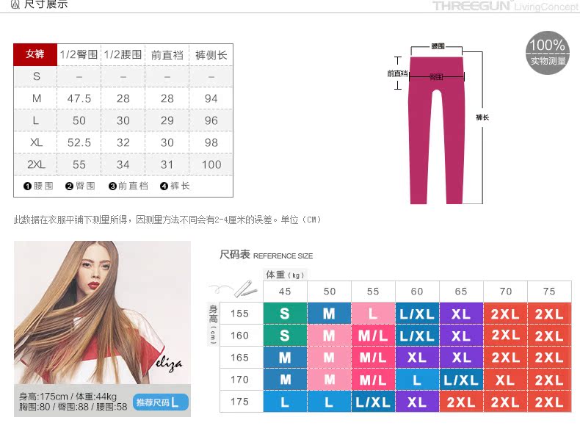
Task: Open the model photo with long hair
Action: coord(103,312)
